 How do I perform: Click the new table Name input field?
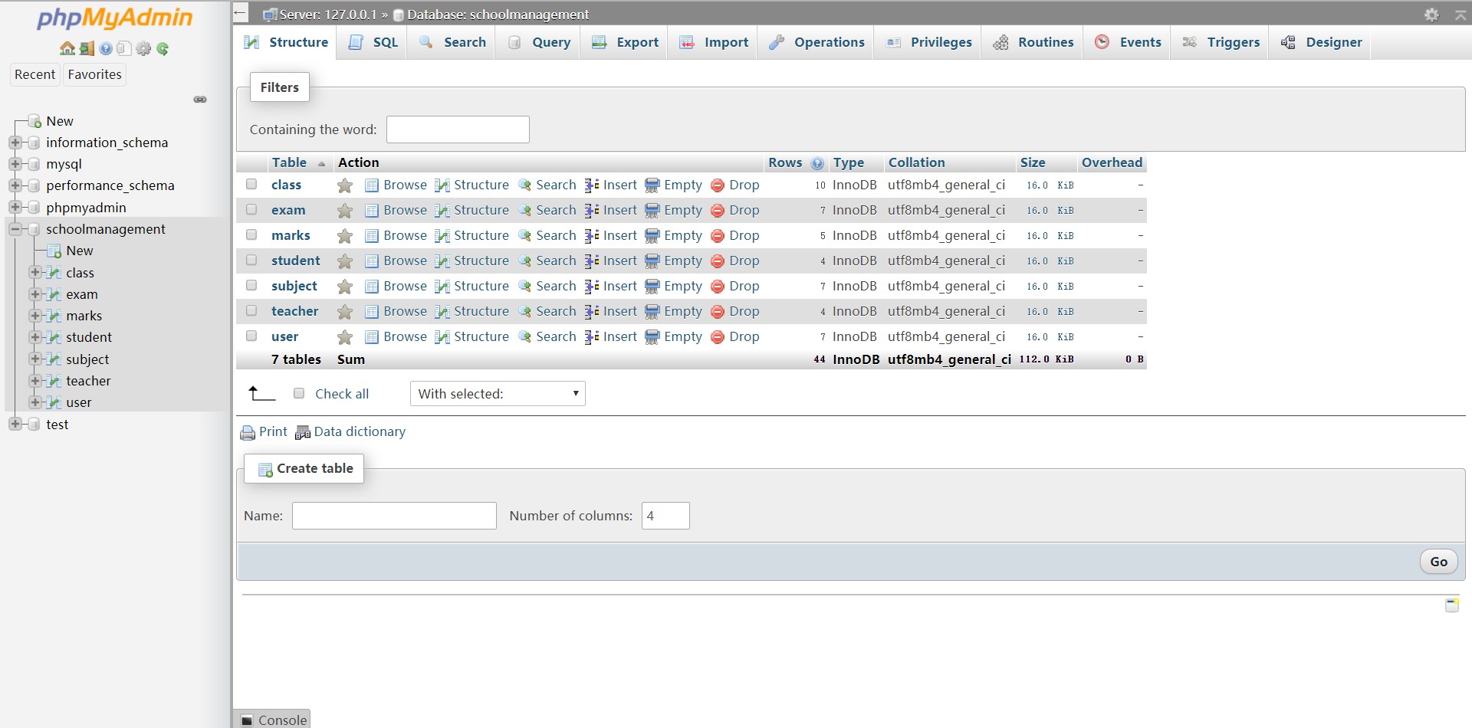pyautogui.click(x=394, y=516)
